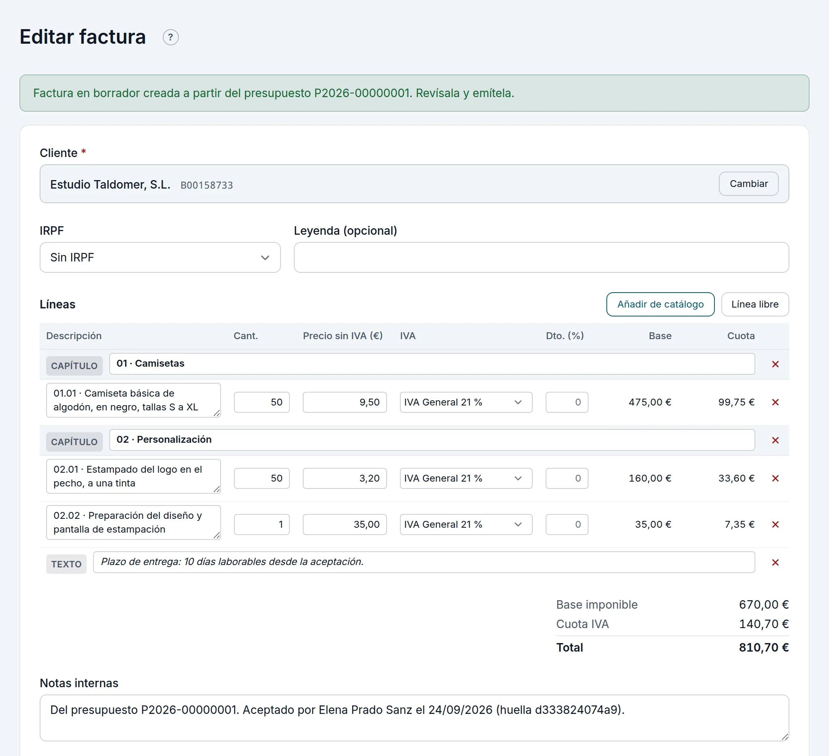
Task: Click the Línea libre button
Action: tap(755, 304)
